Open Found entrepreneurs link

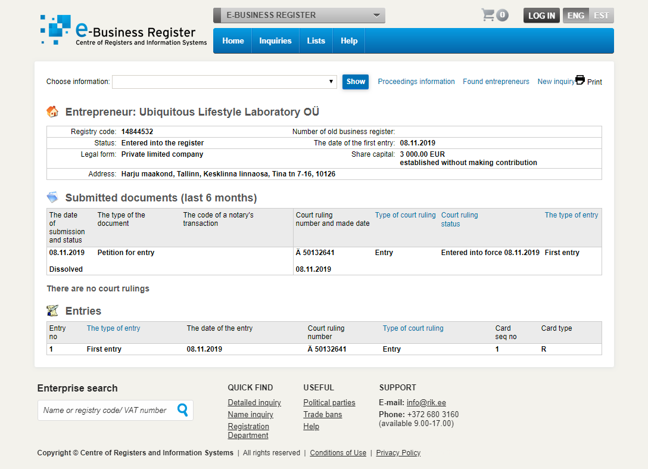(496, 82)
